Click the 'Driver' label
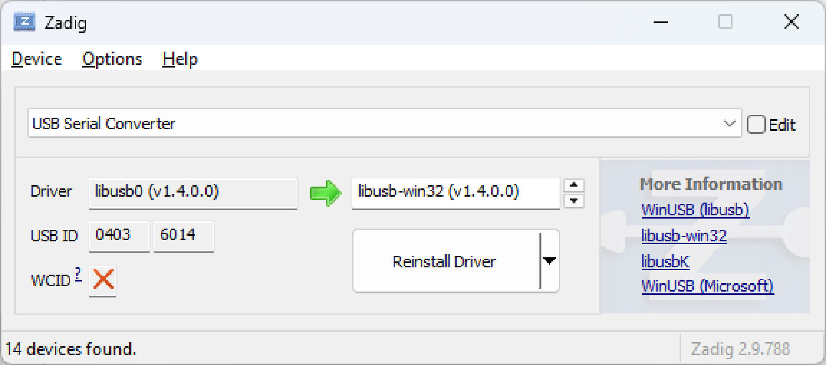The width and height of the screenshot is (826, 365). tap(51, 191)
